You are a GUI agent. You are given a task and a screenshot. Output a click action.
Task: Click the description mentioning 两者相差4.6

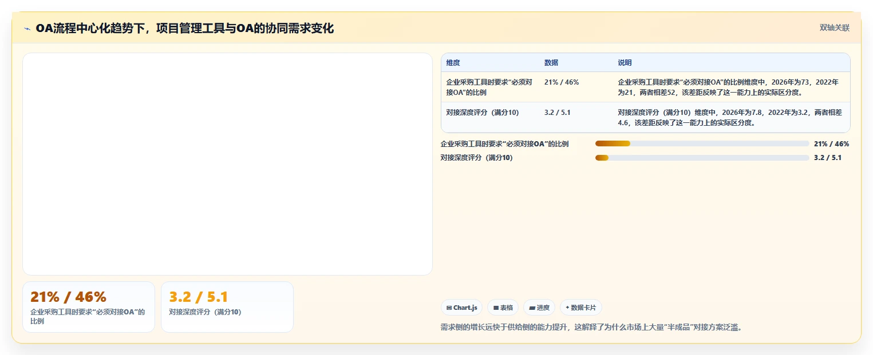(730, 117)
